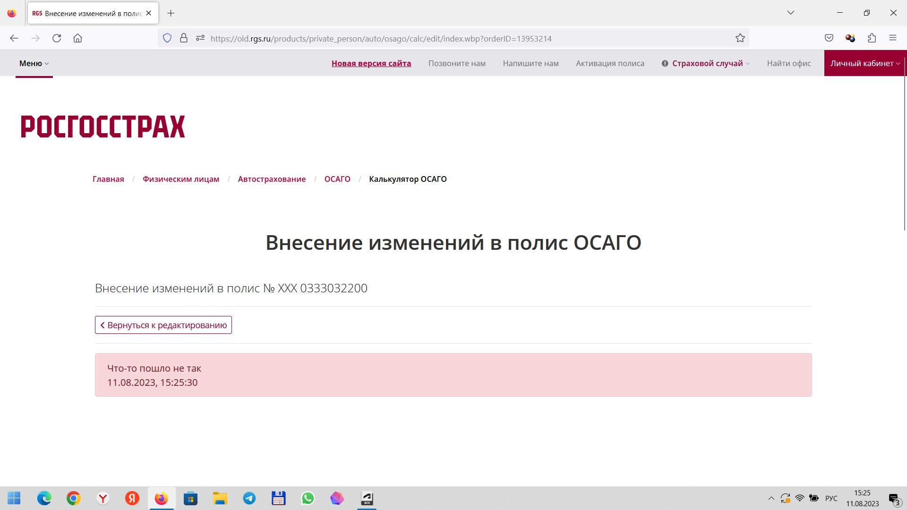Expand the Меню dropdown
This screenshot has width=907, height=510.
click(x=34, y=63)
